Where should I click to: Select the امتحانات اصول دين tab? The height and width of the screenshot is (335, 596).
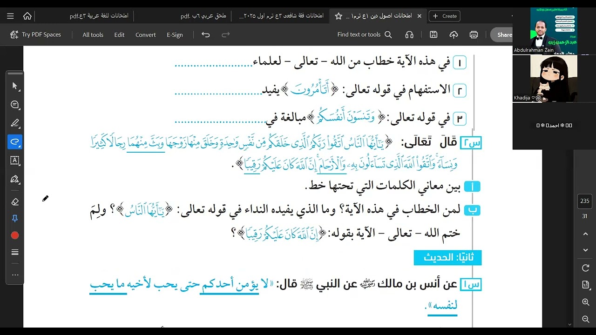coord(379,16)
